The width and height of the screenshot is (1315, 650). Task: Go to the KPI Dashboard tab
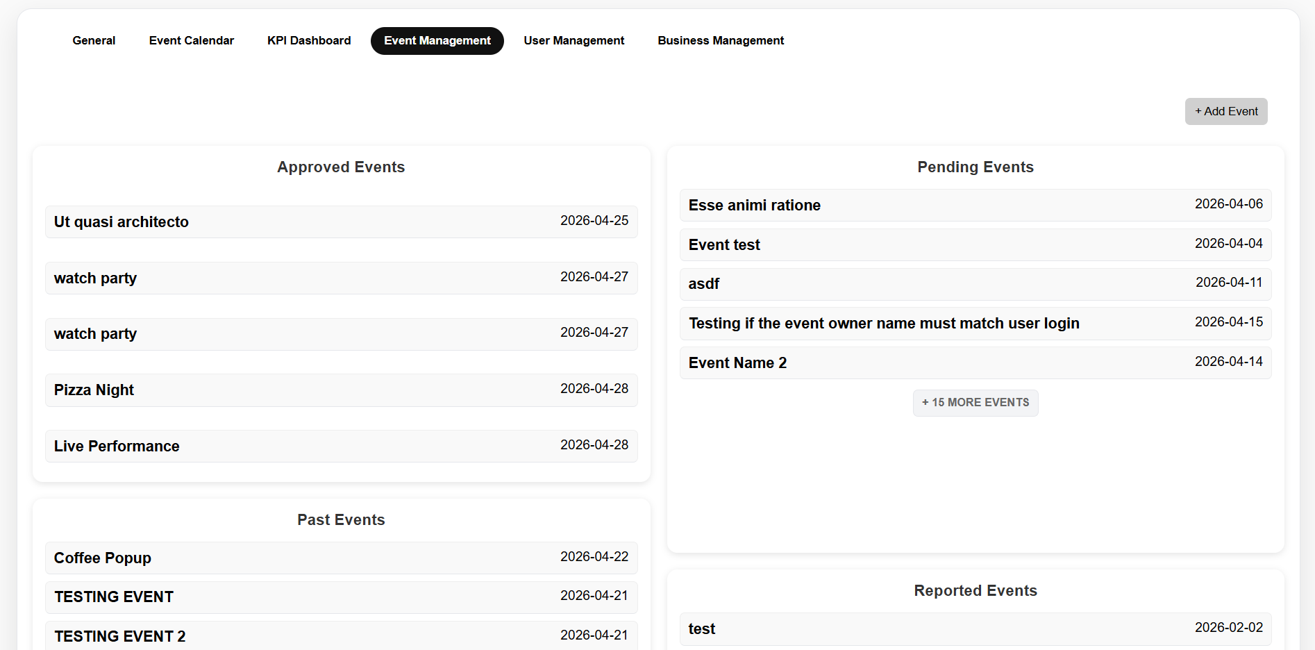point(309,41)
